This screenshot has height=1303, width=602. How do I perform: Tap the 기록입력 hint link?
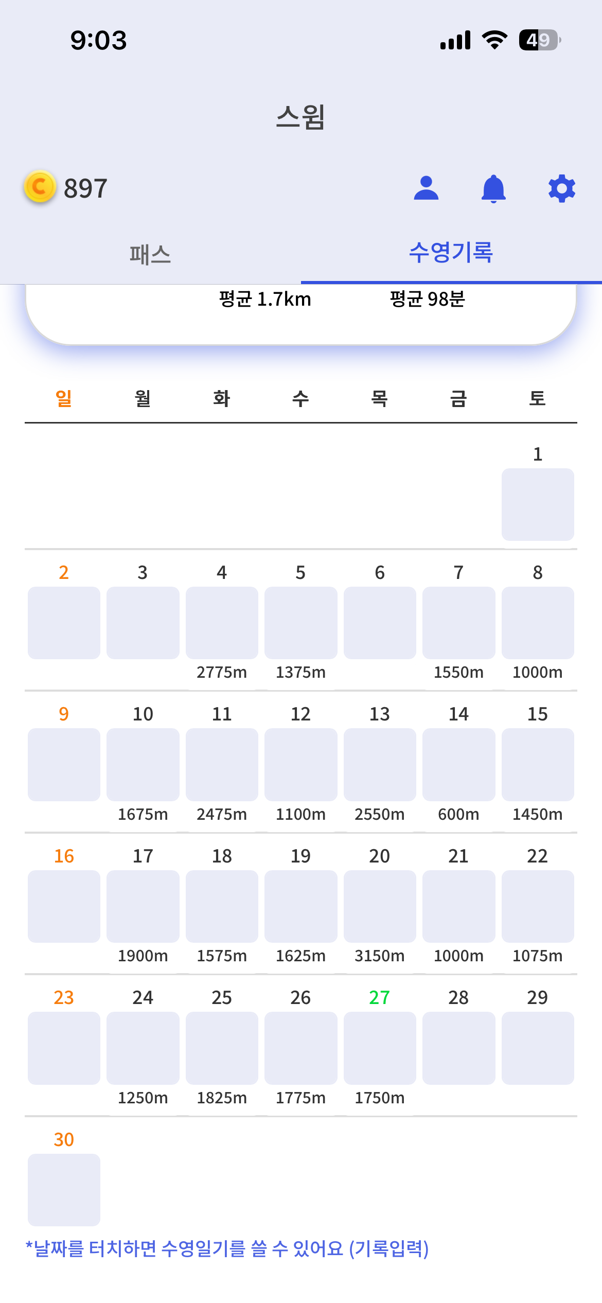point(389,1249)
